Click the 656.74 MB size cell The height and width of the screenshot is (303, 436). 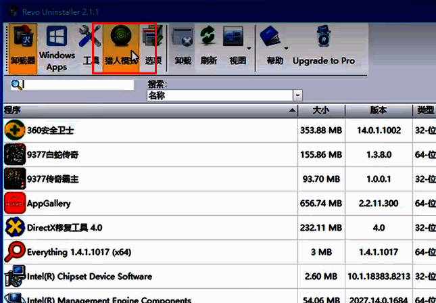tap(321, 204)
